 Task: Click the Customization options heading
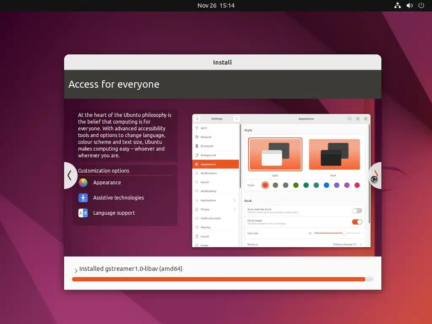104,171
